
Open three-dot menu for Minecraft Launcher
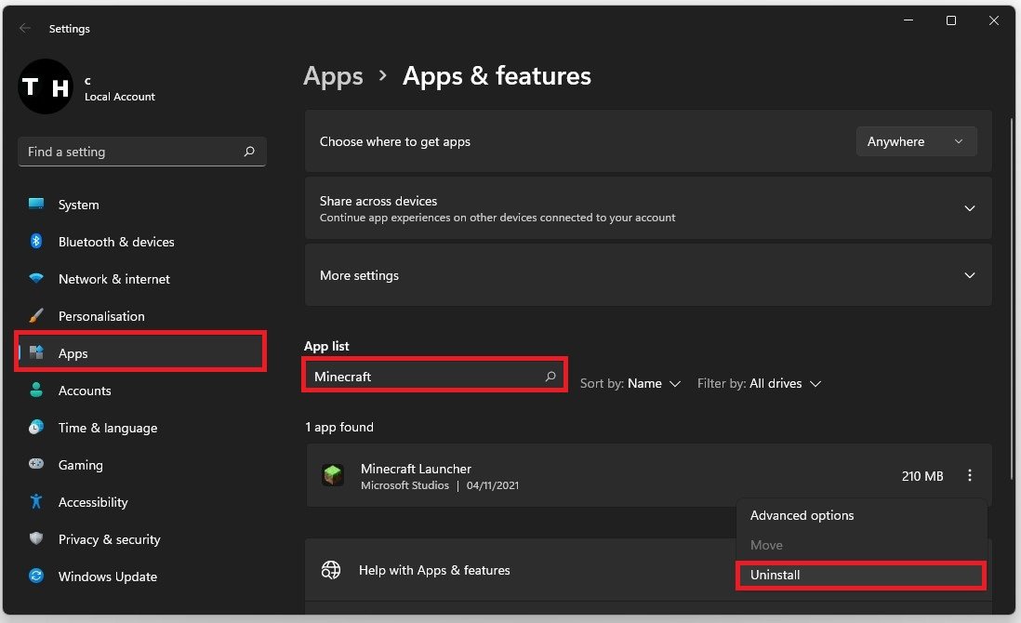[970, 476]
